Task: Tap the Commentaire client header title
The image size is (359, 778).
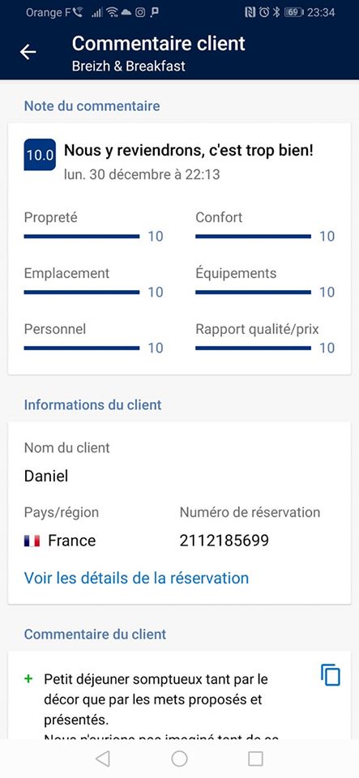Action: pyautogui.click(x=159, y=44)
